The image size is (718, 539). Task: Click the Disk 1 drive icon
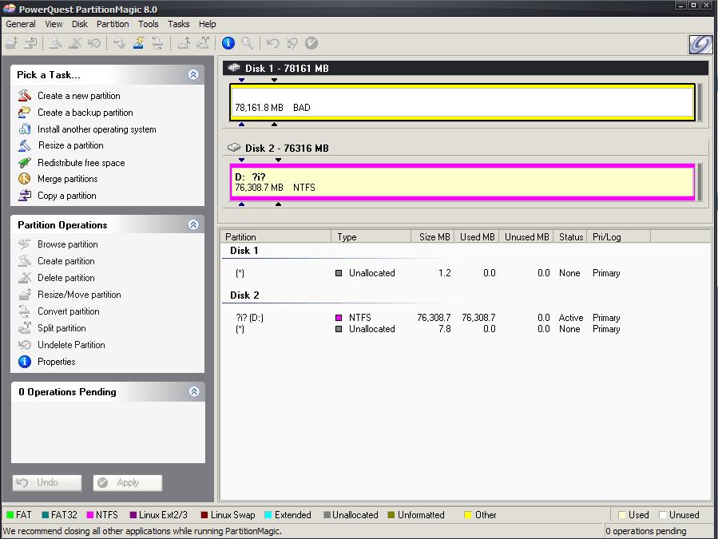(234, 68)
